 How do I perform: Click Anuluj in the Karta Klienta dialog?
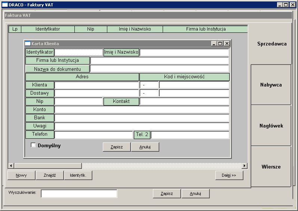[145, 147]
